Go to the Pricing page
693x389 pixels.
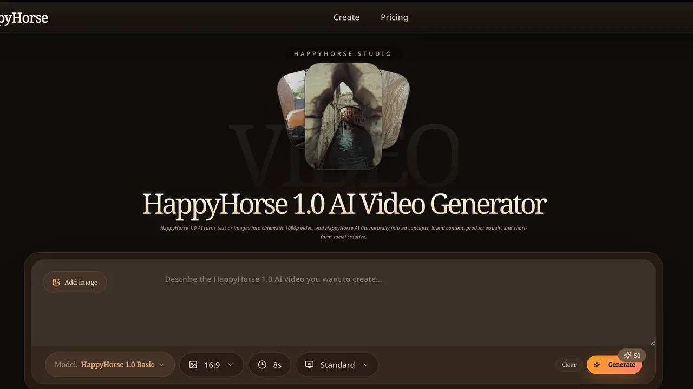click(394, 17)
